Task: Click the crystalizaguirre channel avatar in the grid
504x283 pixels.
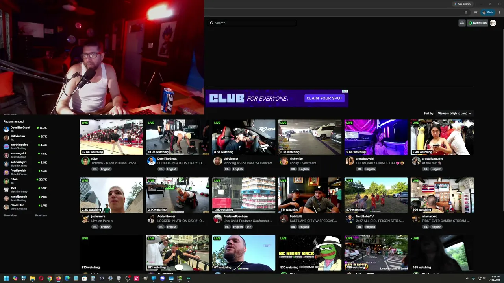Action: [x=416, y=161]
